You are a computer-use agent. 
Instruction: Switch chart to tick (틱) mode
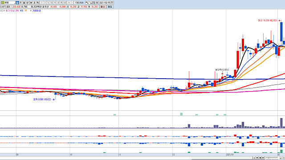coord(38,3)
